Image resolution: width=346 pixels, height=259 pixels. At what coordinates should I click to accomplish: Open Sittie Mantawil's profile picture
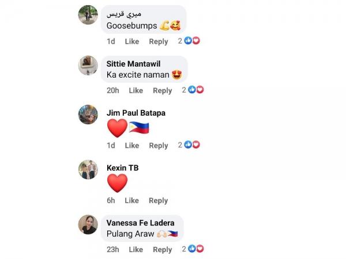pyautogui.click(x=88, y=66)
